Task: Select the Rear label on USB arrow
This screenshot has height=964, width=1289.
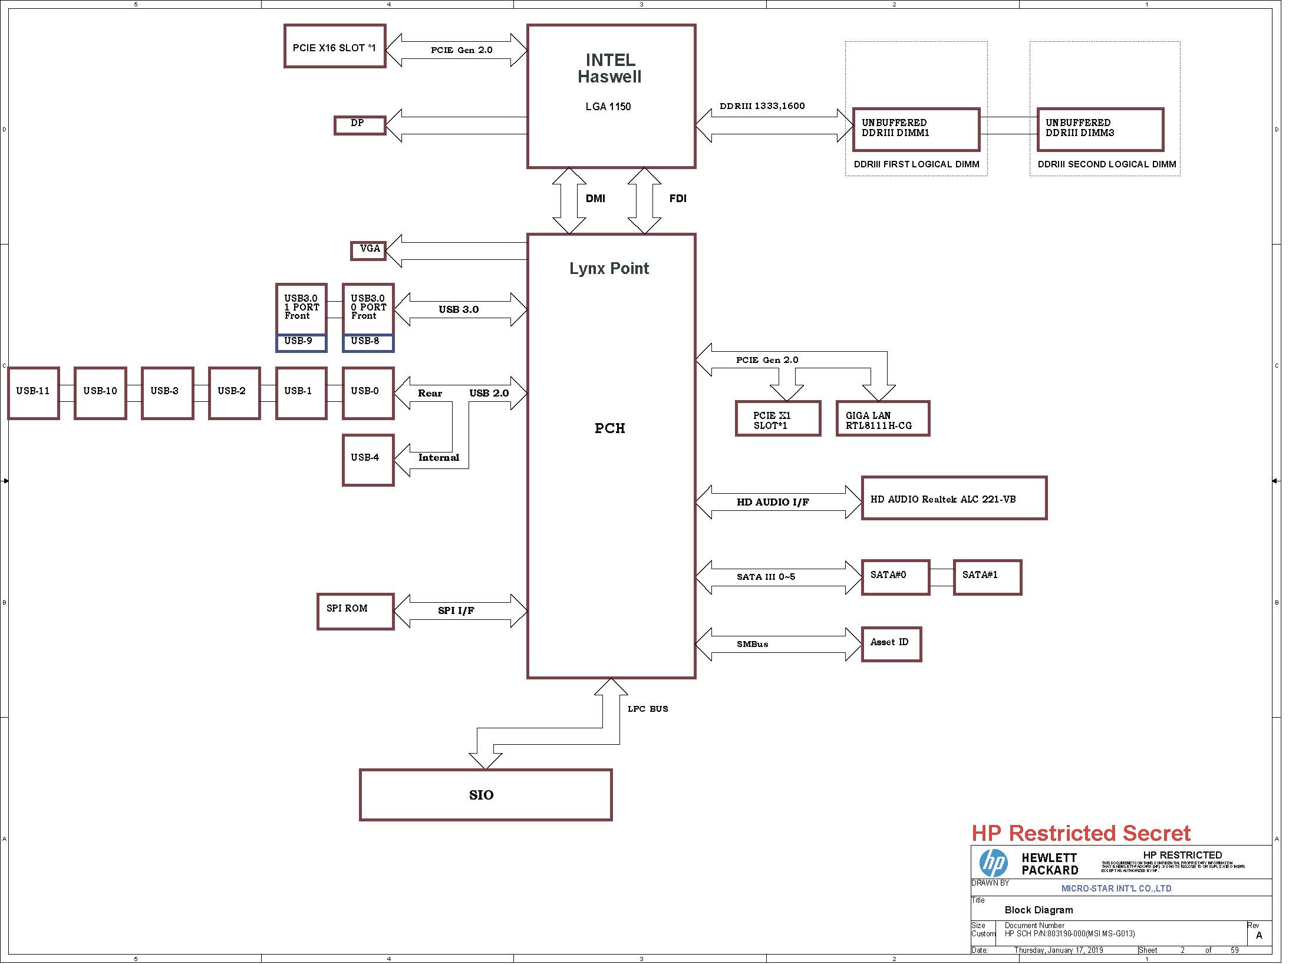Action: [430, 393]
